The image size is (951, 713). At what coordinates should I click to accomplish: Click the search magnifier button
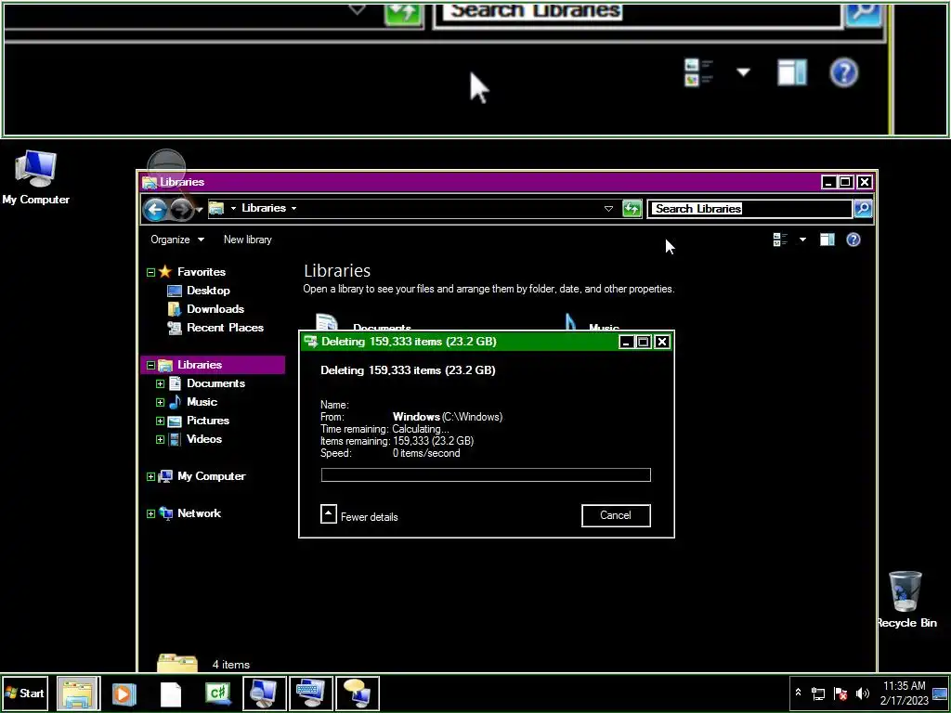point(863,209)
